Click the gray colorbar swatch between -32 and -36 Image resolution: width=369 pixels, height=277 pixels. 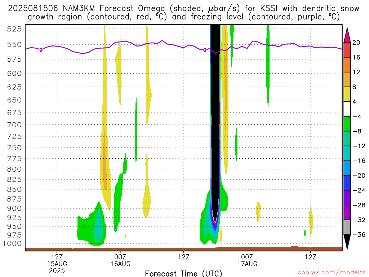click(x=347, y=227)
